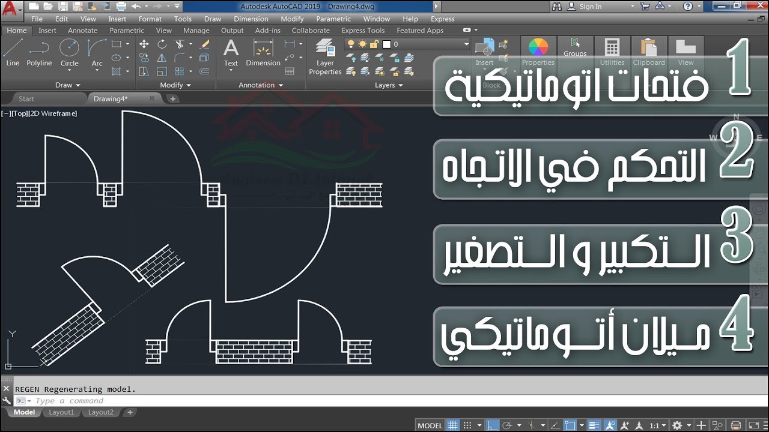Select the Circle tool
The height and width of the screenshot is (432, 769).
pyautogui.click(x=69, y=53)
